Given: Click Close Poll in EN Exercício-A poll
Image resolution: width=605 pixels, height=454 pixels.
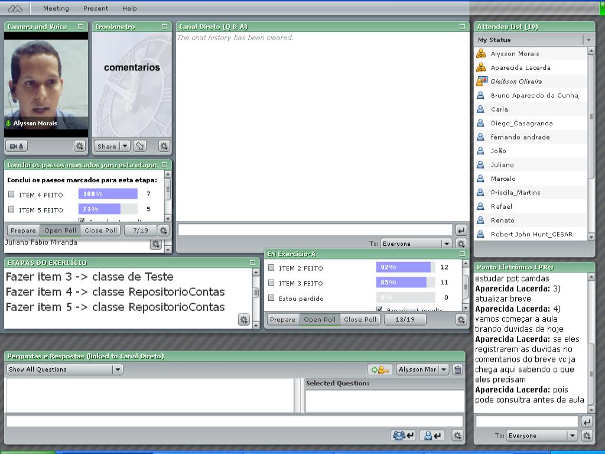Looking at the screenshot, I should coord(360,319).
